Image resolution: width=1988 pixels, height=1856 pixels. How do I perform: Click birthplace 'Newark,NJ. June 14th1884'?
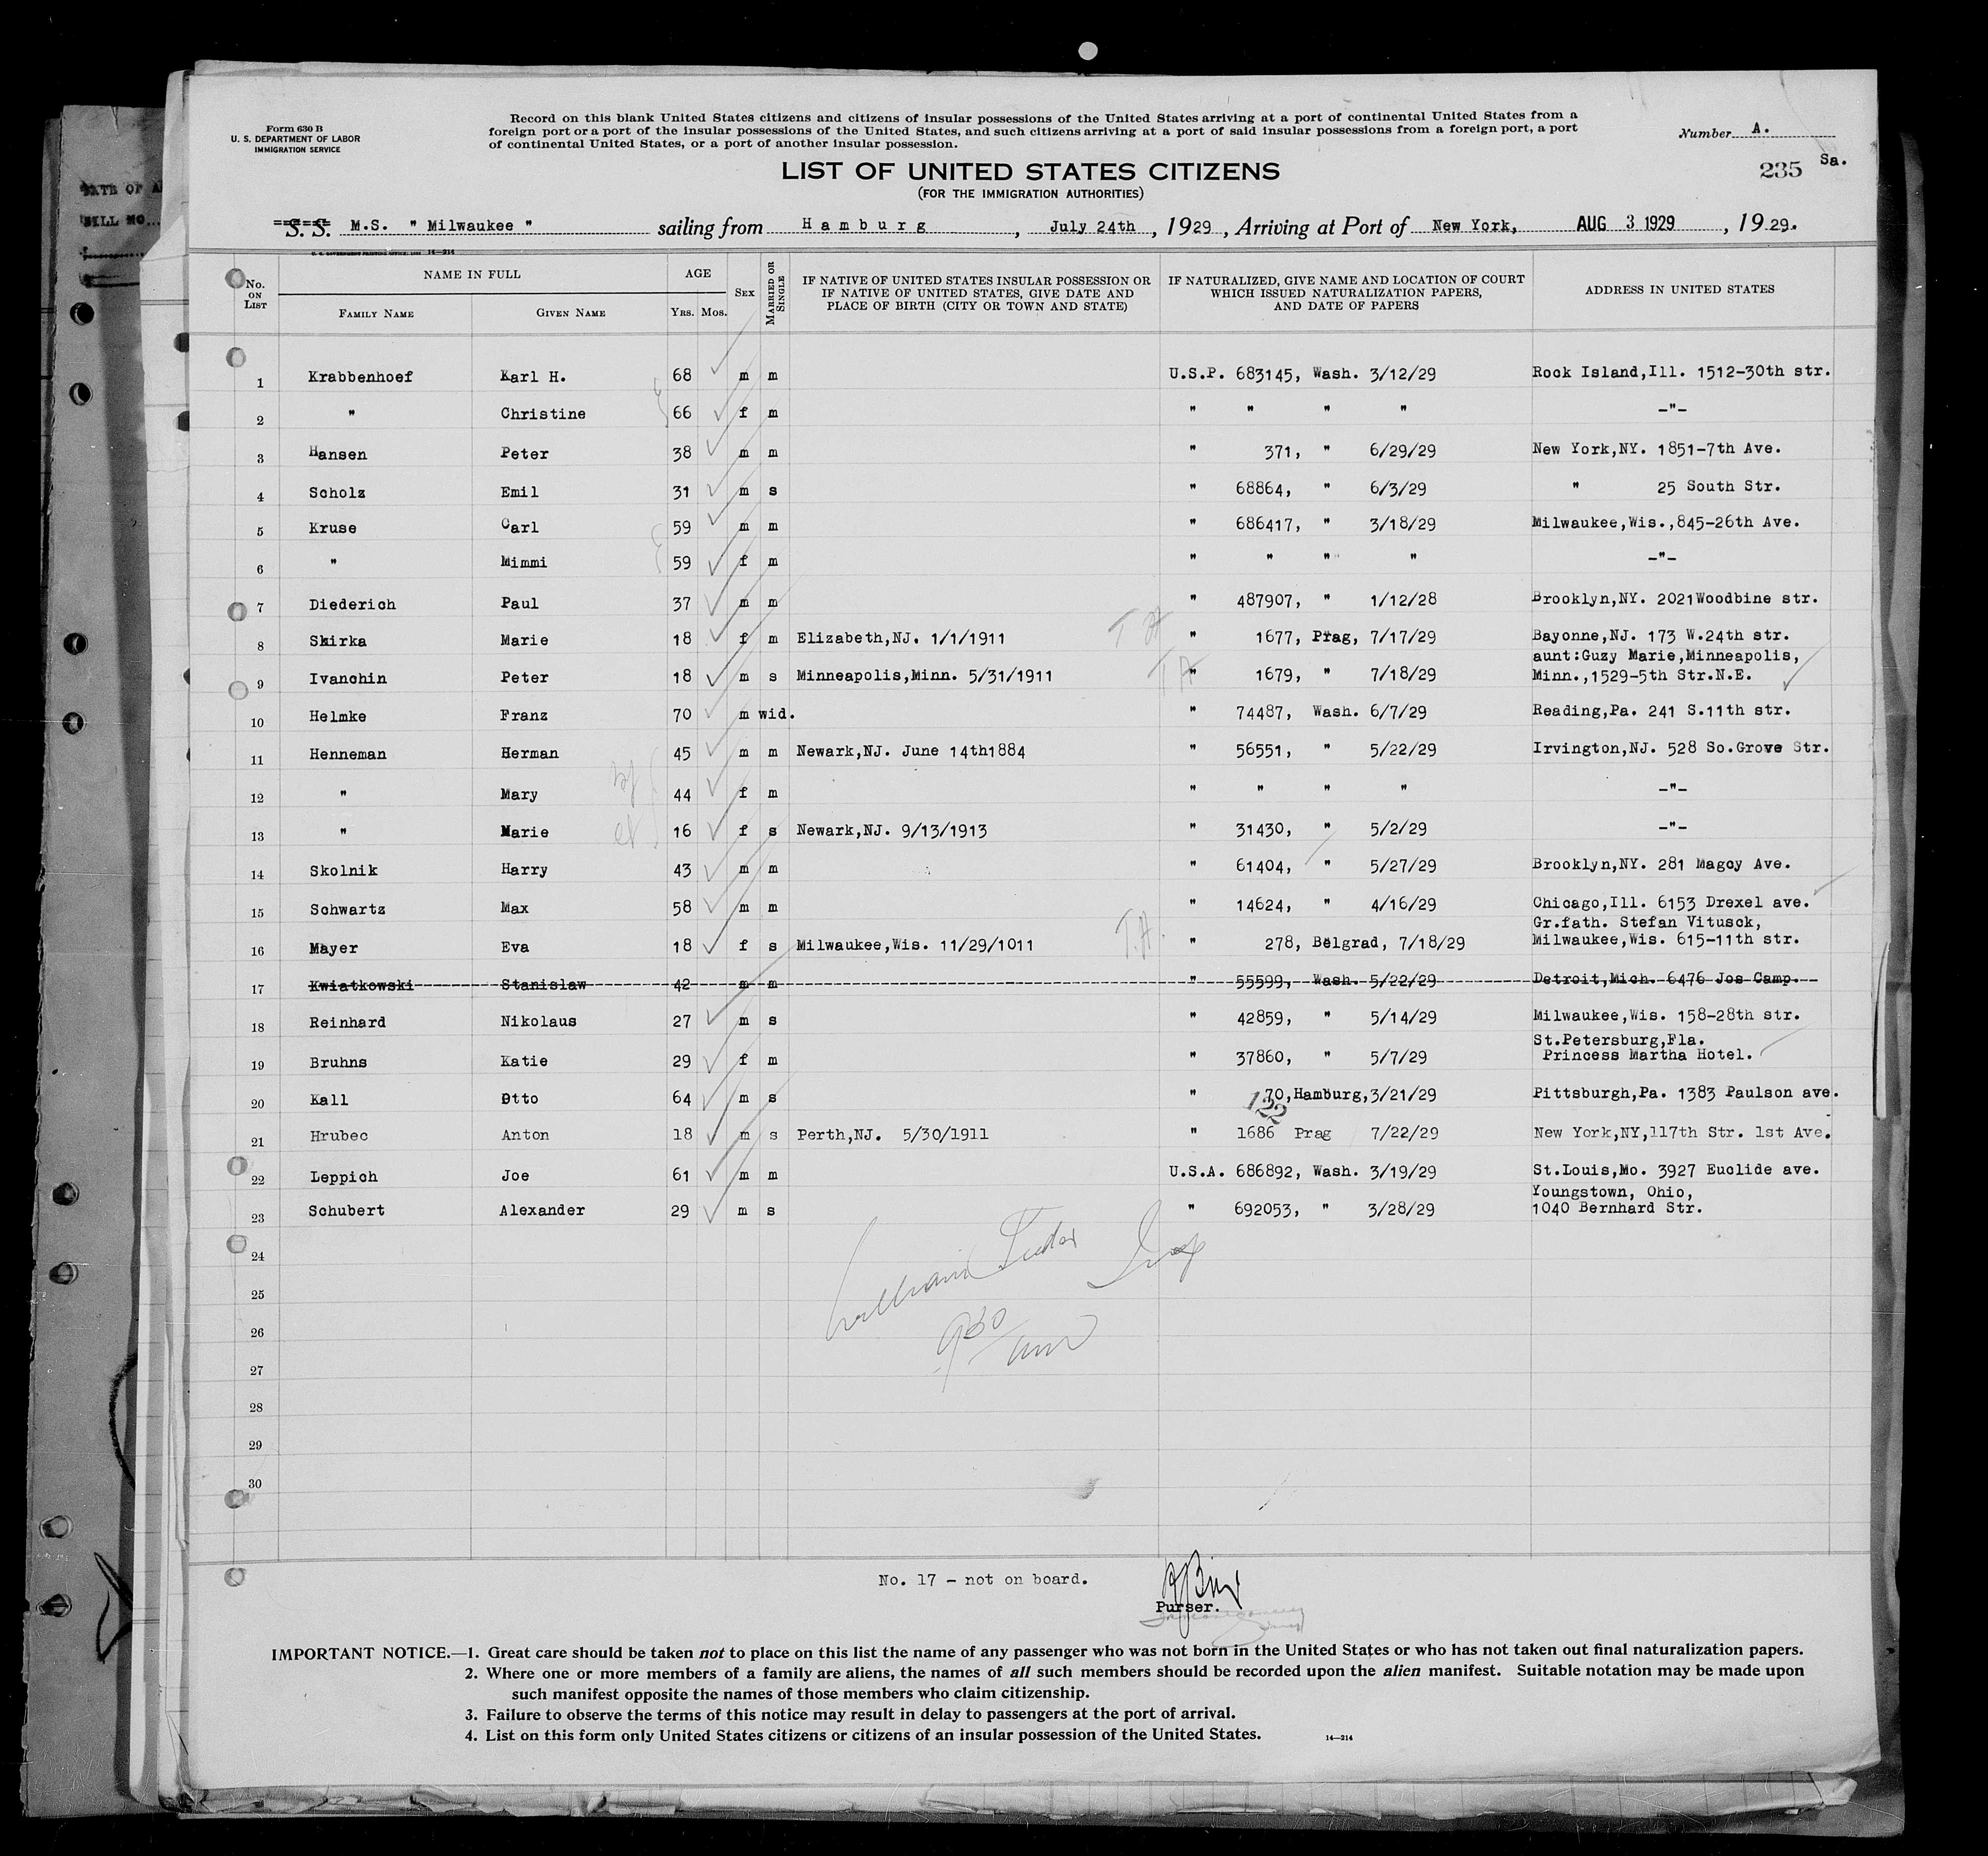pos(910,751)
